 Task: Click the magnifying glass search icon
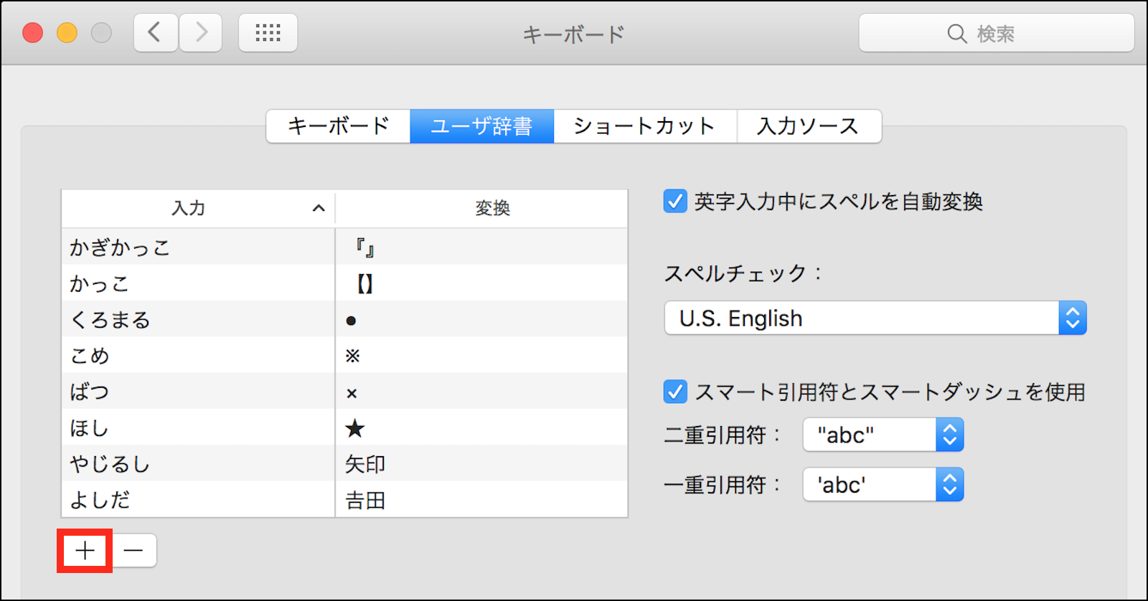(x=956, y=34)
